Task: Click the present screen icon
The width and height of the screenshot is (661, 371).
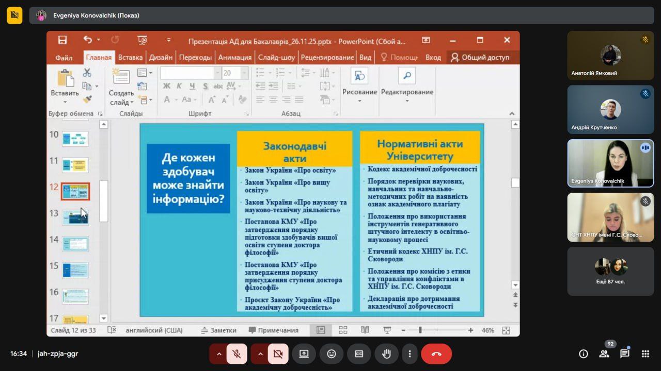Action: pos(304,354)
